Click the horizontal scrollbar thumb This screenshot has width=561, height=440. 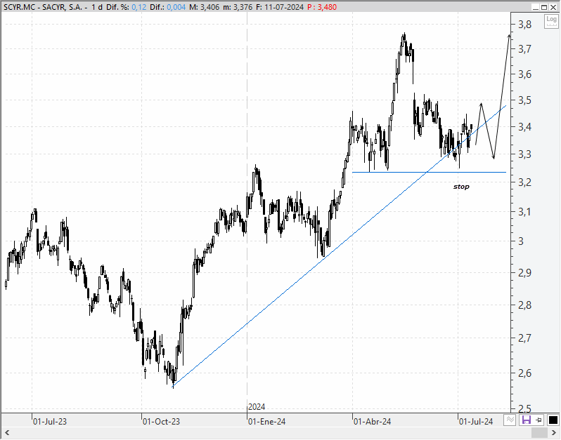[539, 433]
